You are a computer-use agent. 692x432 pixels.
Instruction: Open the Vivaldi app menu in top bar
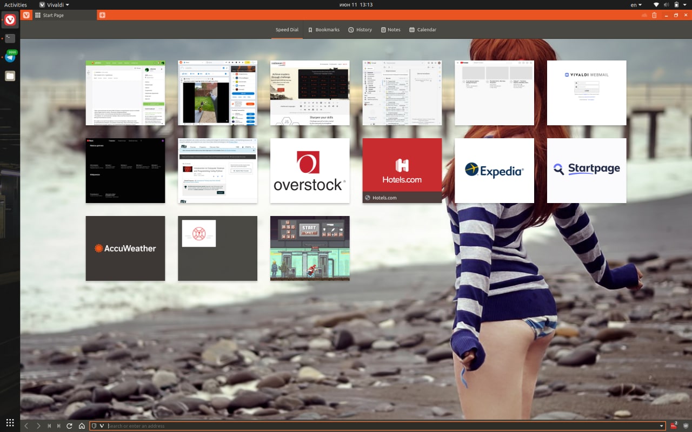pos(54,5)
